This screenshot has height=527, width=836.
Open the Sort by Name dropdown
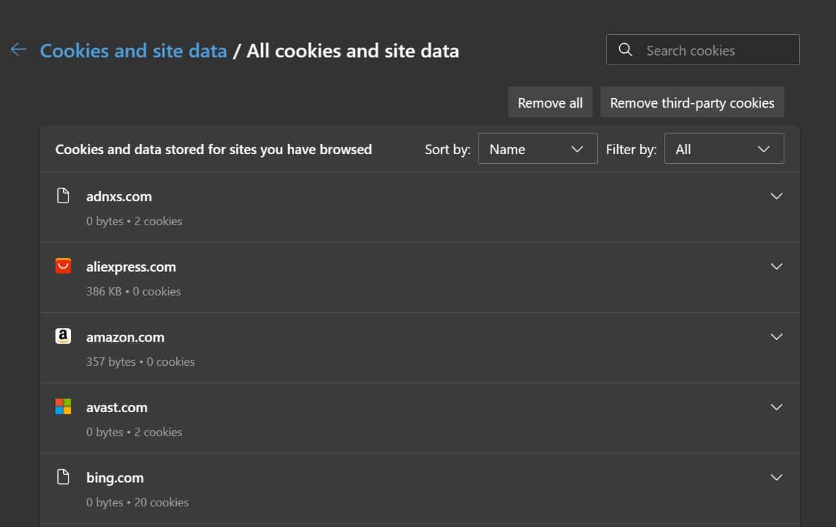(x=537, y=149)
